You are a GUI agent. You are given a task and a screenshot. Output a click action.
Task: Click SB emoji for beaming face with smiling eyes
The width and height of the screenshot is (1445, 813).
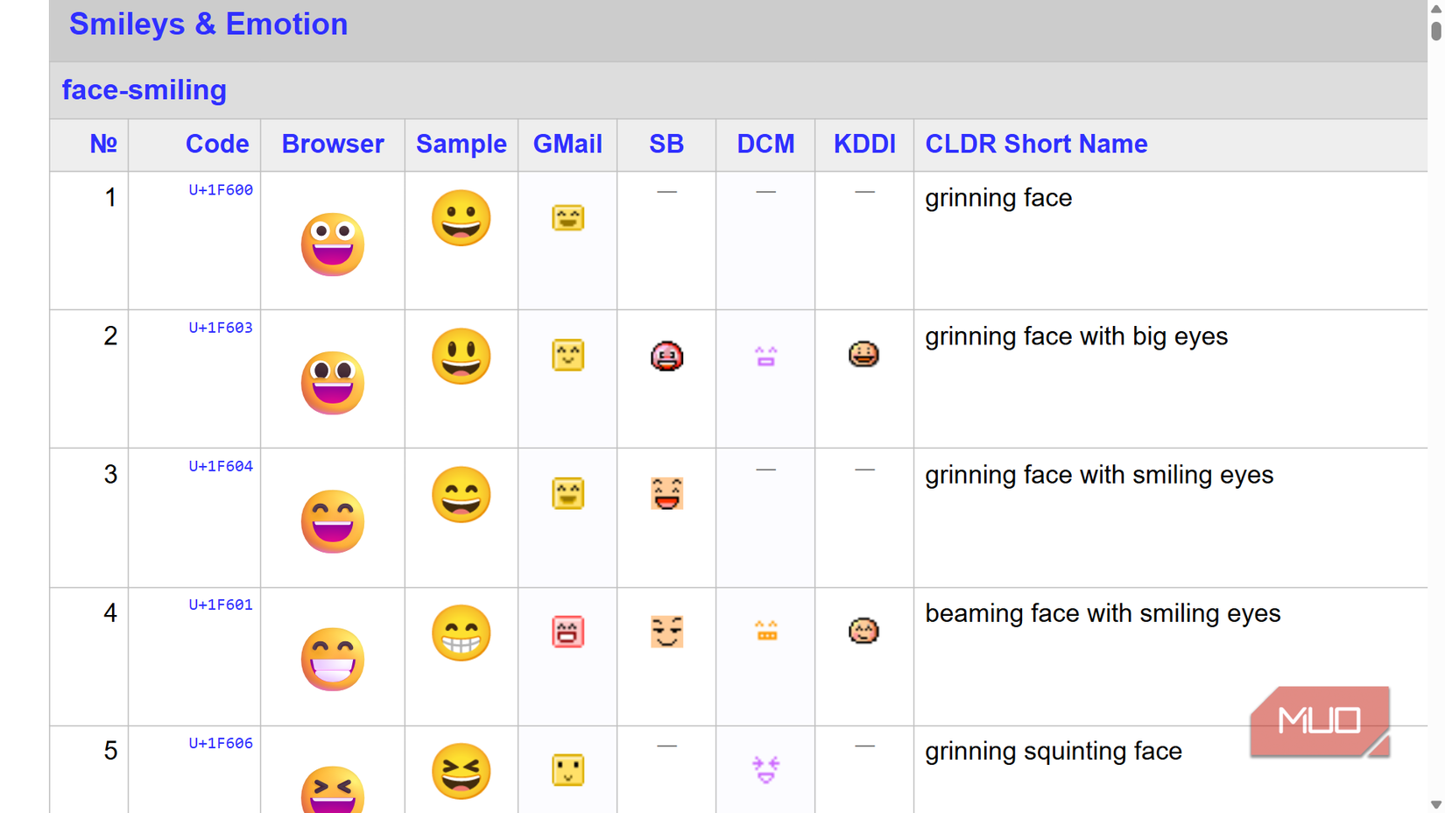666,632
